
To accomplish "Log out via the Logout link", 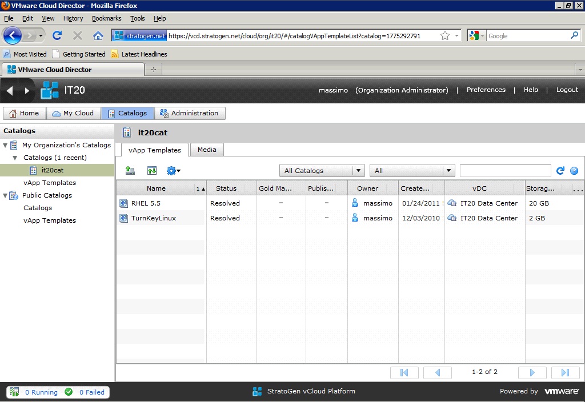I will click(567, 90).
